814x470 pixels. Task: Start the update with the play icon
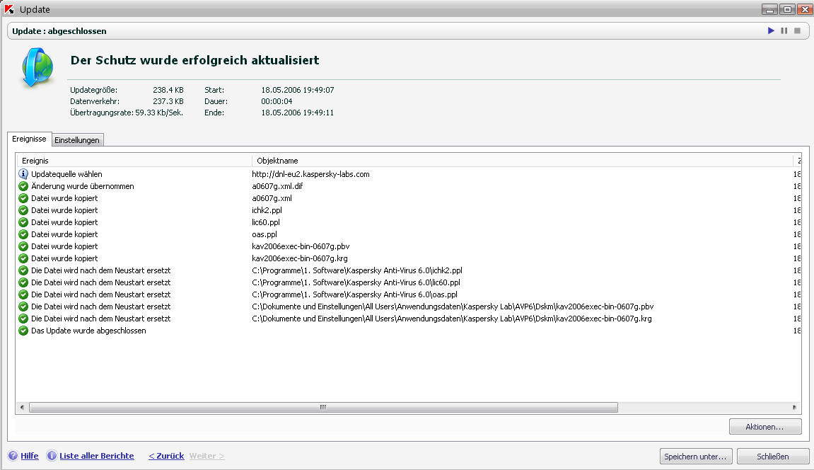click(x=771, y=31)
